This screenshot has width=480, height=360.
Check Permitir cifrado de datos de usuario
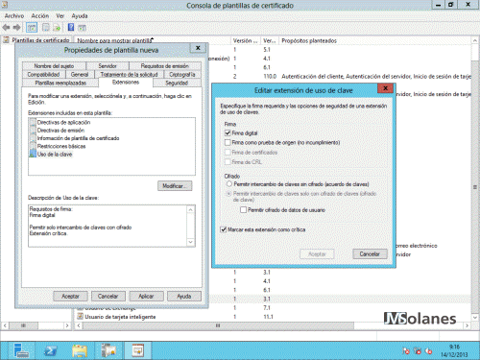[x=243, y=209]
